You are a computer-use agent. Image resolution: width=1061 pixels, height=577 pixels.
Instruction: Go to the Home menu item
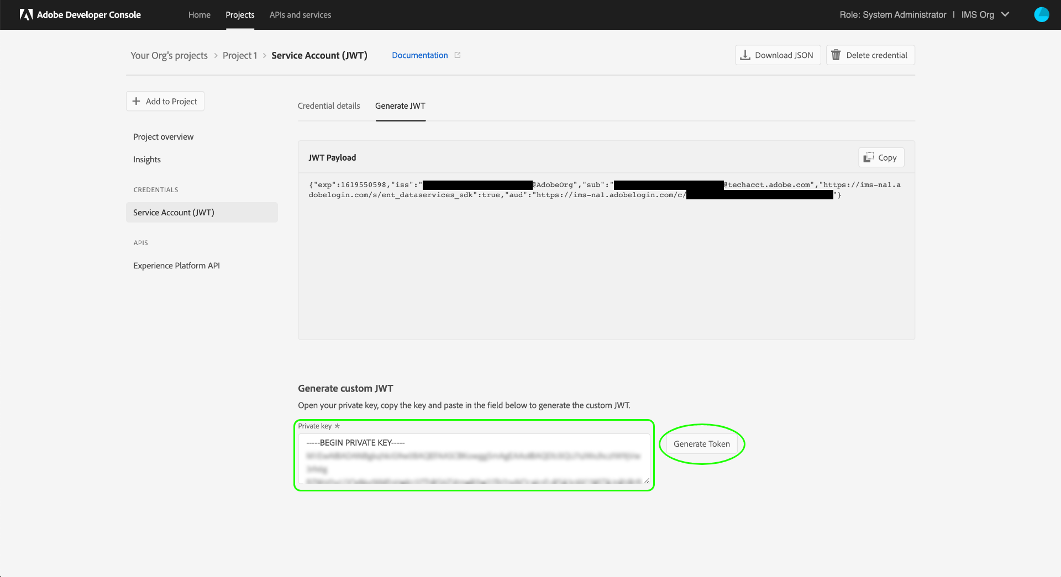pos(199,15)
